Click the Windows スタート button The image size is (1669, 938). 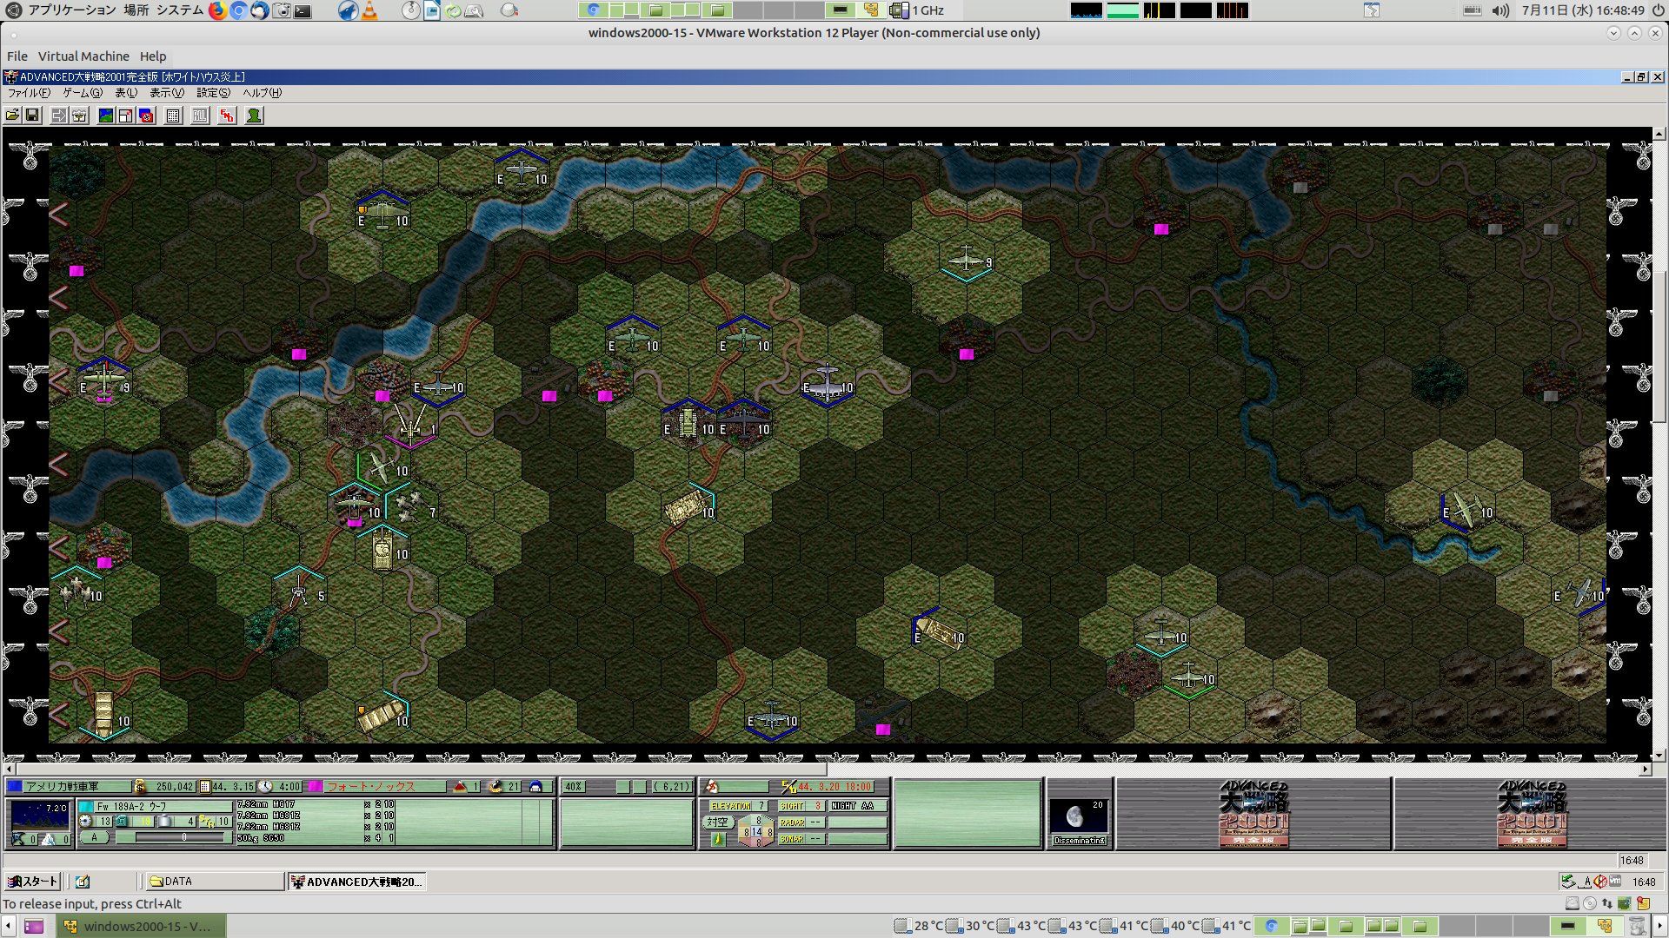pos(32,882)
